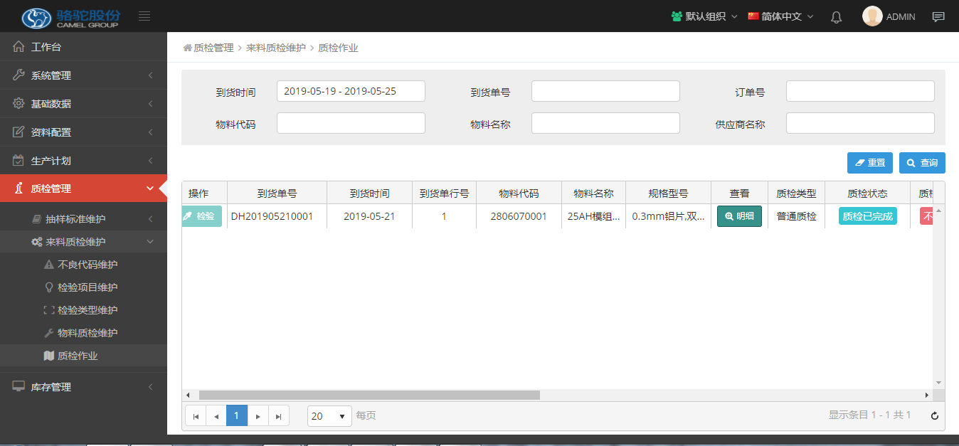The width and height of the screenshot is (959, 446).
Task: Click the 检验 button in the row
Action: (x=202, y=216)
